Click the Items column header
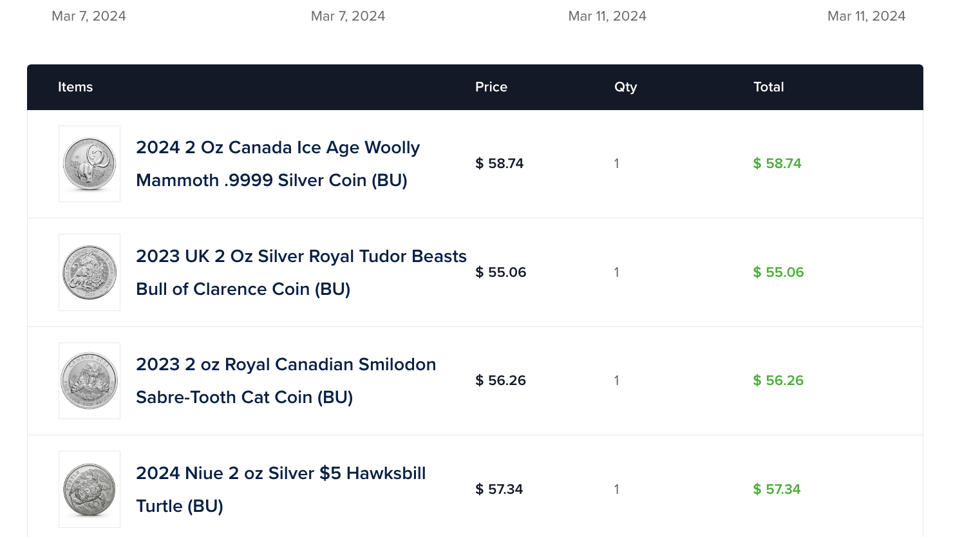Viewport: 962px width, 537px height. (x=75, y=87)
